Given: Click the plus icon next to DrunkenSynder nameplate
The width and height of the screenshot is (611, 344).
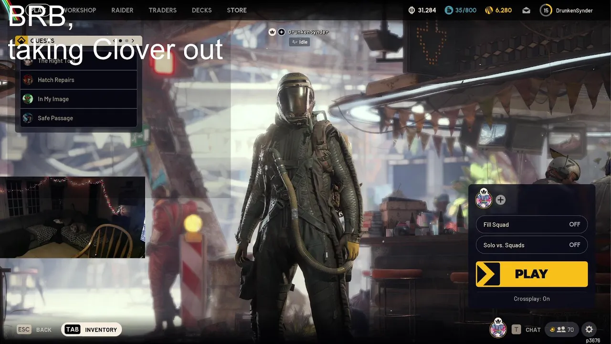Looking at the screenshot, I should pyautogui.click(x=282, y=32).
